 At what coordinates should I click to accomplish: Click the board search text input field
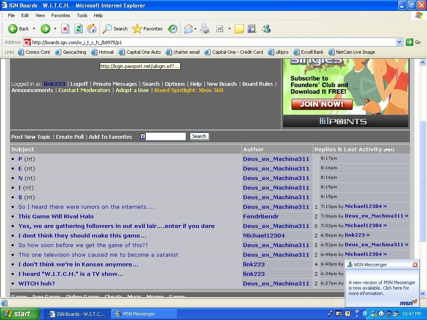(x=166, y=136)
